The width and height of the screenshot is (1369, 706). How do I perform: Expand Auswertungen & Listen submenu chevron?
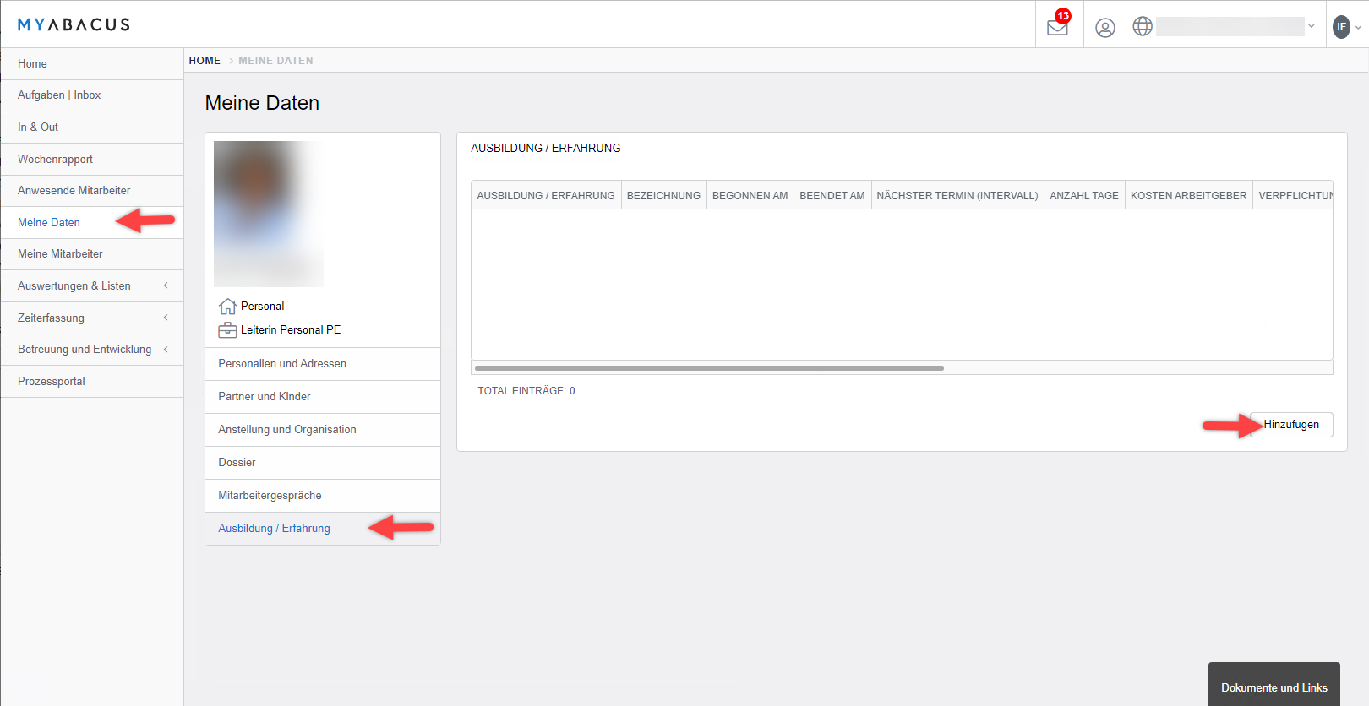[x=166, y=285]
